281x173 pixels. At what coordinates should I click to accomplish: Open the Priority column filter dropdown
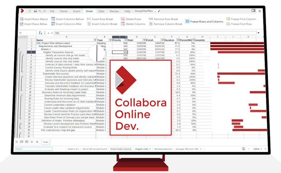pos(126,40)
